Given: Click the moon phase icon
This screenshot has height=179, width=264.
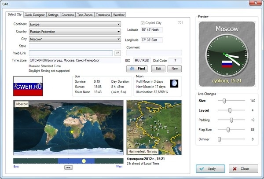Looking at the screenshot, I should point(175,83).
